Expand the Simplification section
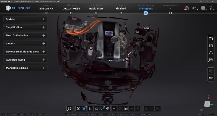The height and width of the screenshot is (116, 217). pyautogui.click(x=25, y=27)
